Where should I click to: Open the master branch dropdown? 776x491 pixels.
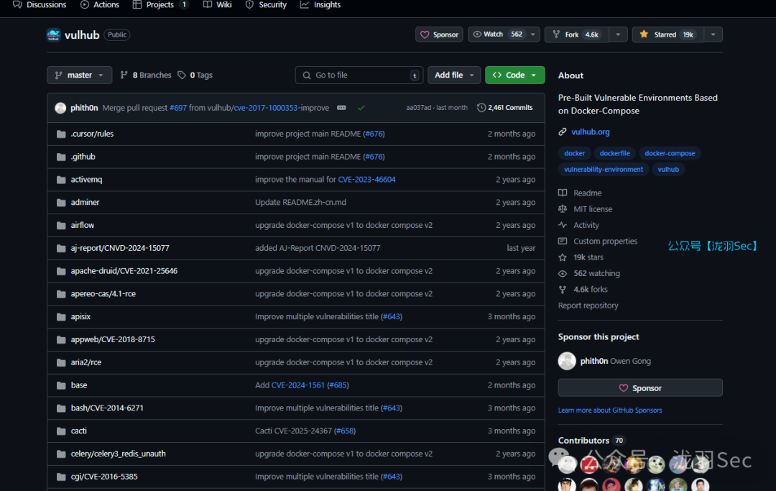pyautogui.click(x=79, y=75)
